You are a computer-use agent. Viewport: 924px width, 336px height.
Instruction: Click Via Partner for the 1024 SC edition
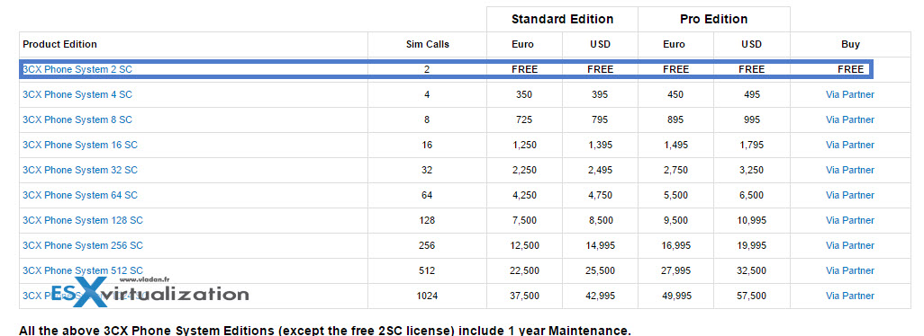pyautogui.click(x=850, y=296)
